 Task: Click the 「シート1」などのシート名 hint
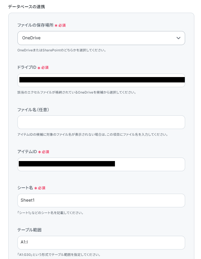point(50,213)
